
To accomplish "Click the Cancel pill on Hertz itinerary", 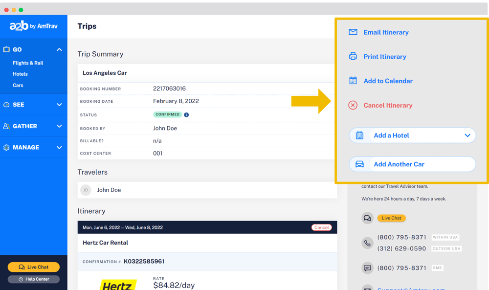I will (x=321, y=227).
